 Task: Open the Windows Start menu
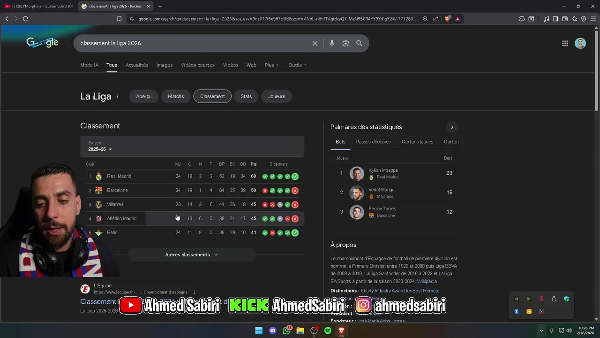[259, 330]
